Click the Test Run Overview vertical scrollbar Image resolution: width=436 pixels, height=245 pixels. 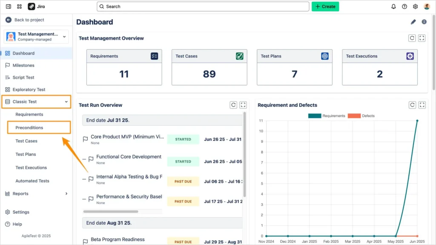click(x=244, y=153)
